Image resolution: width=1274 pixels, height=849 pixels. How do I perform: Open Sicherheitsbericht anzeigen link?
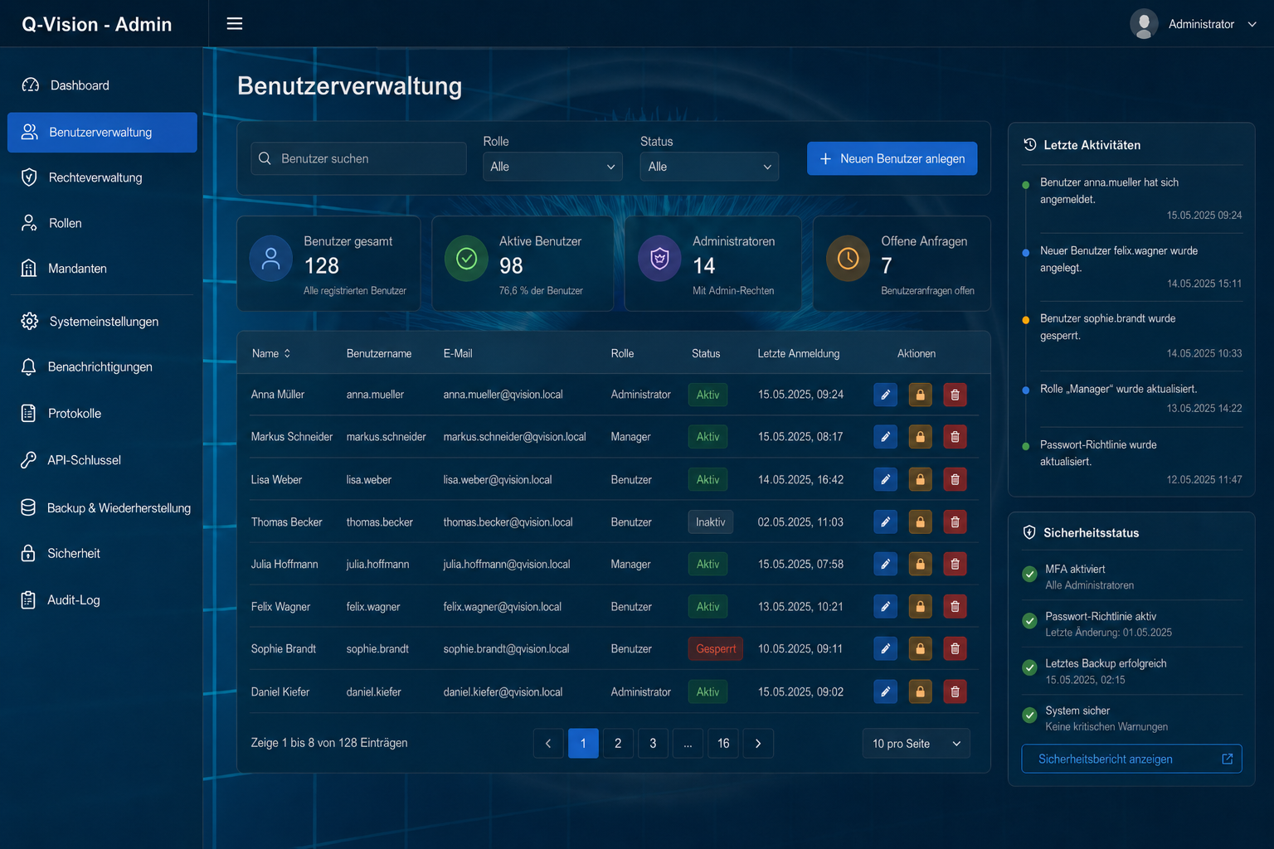[x=1131, y=759]
